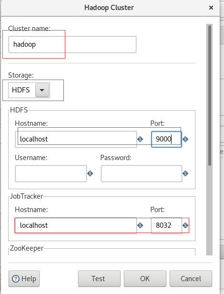
Task: Focus the HDFS Password input field
Action: 142,173
